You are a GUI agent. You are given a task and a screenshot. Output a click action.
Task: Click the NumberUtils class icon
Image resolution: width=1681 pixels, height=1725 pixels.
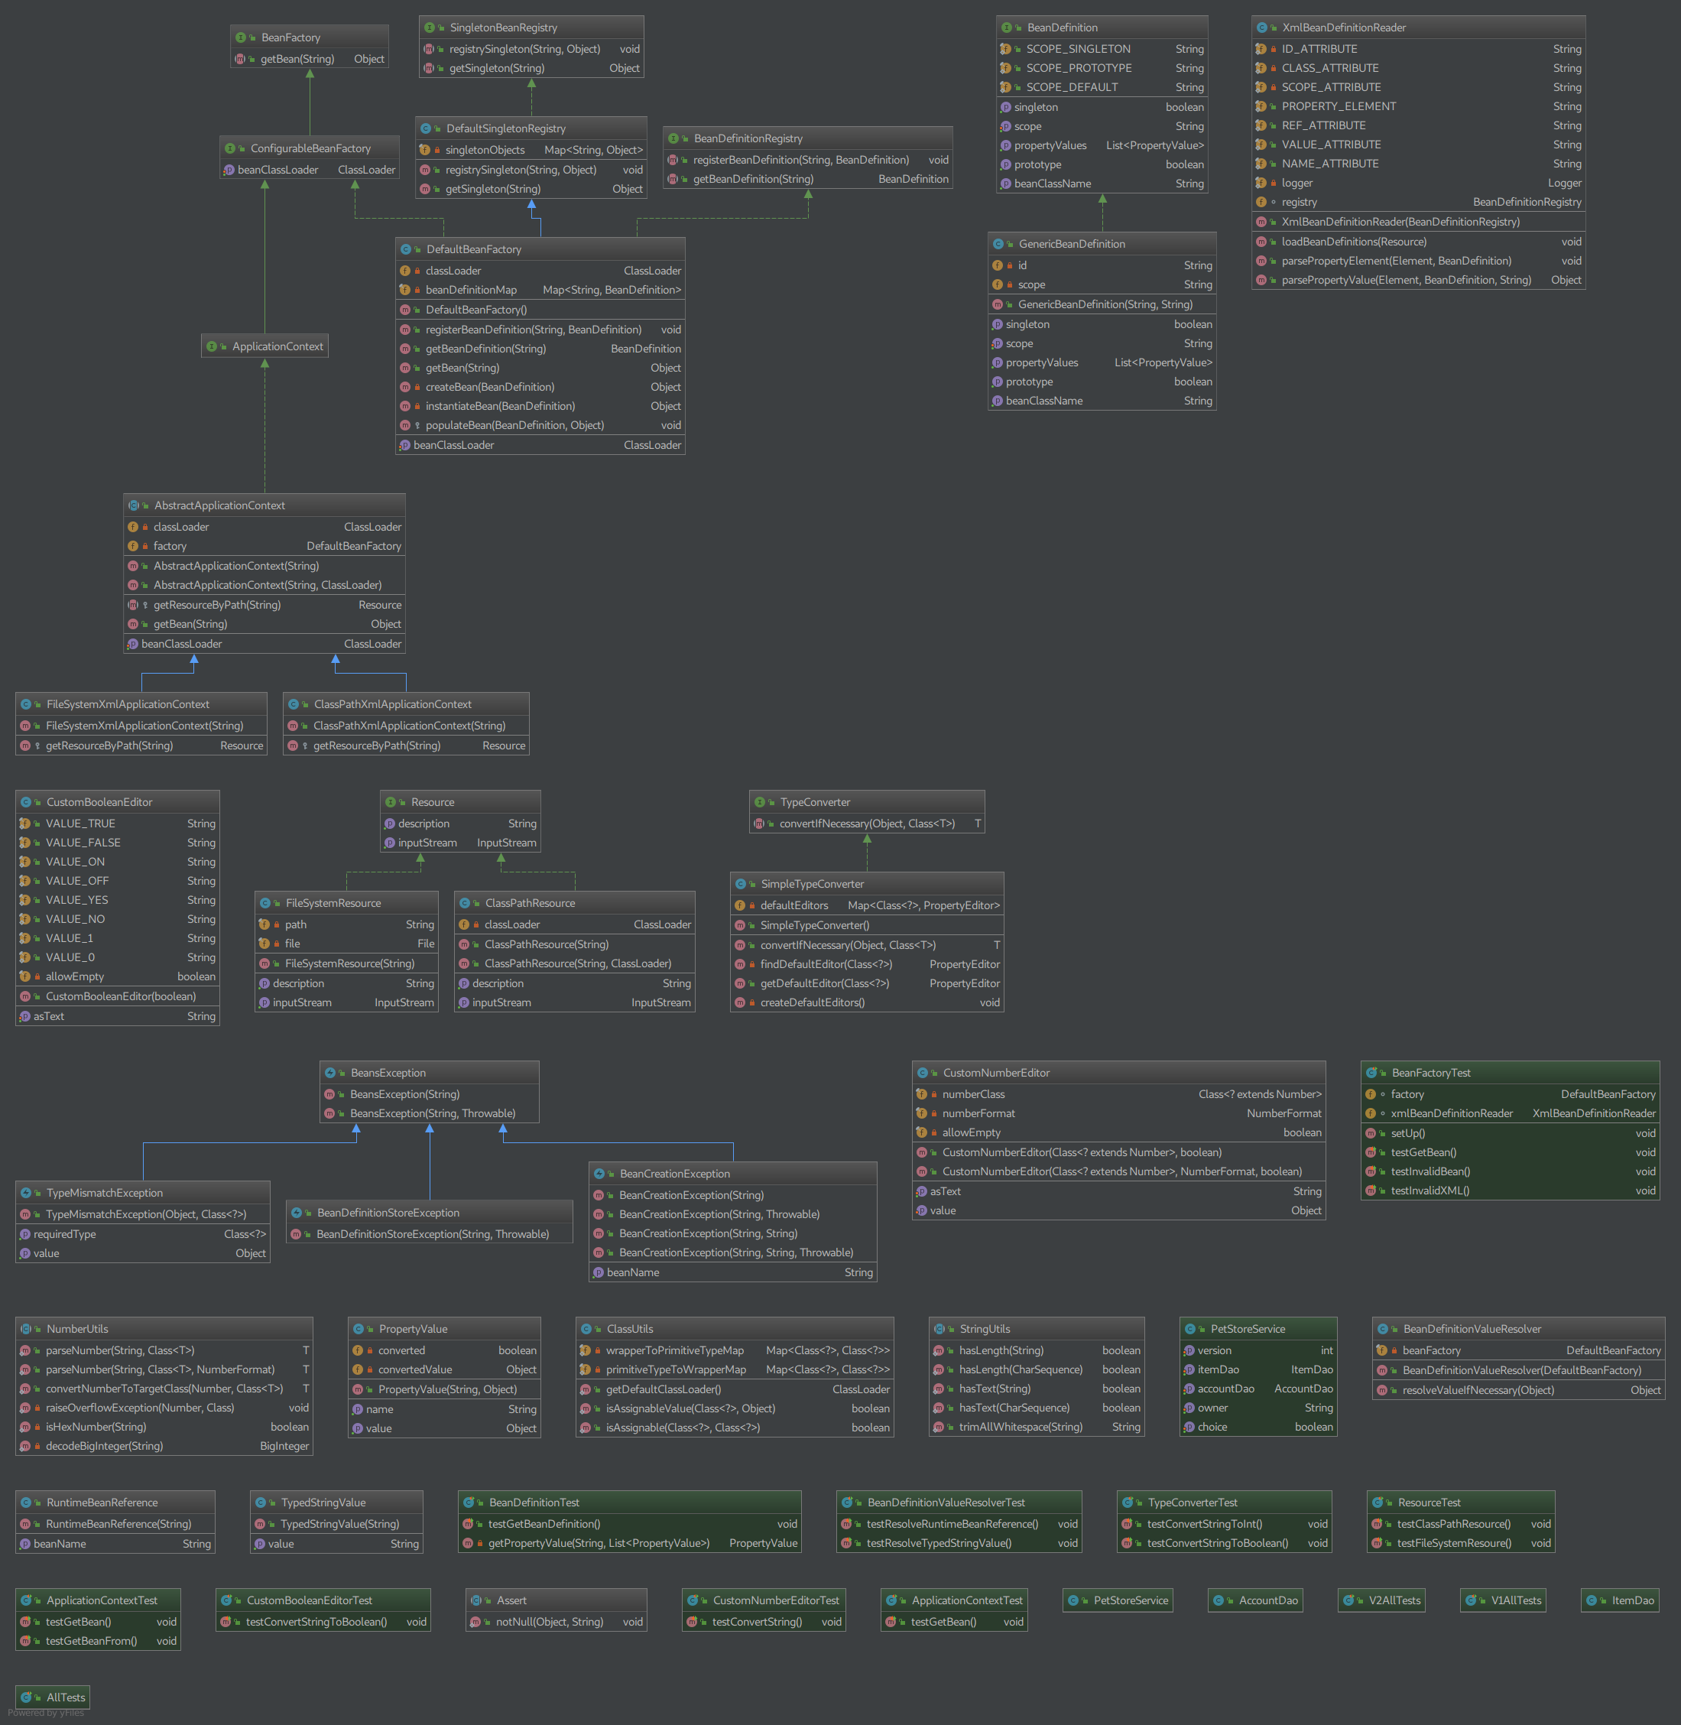[x=27, y=1328]
